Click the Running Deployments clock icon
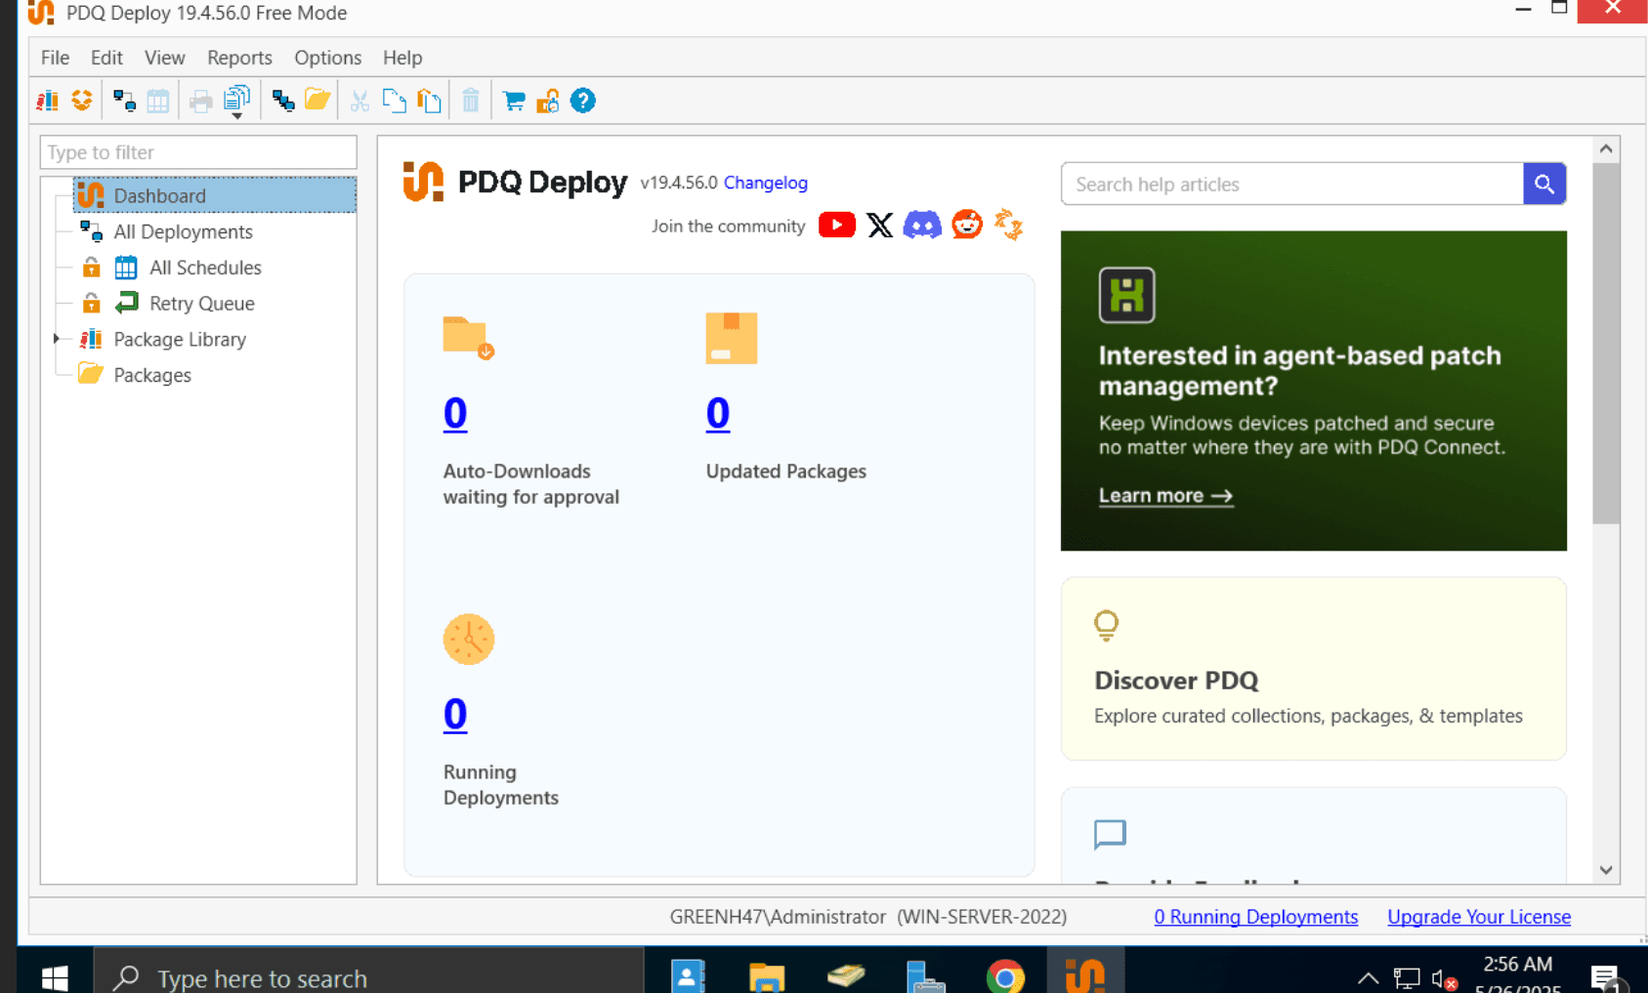The width and height of the screenshot is (1648, 993). (x=469, y=640)
